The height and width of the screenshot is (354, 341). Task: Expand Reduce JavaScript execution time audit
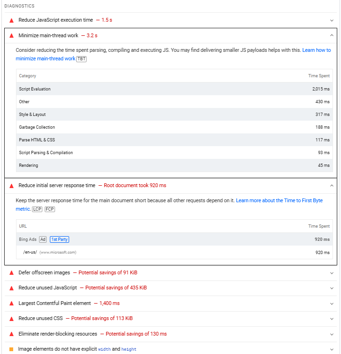click(332, 21)
